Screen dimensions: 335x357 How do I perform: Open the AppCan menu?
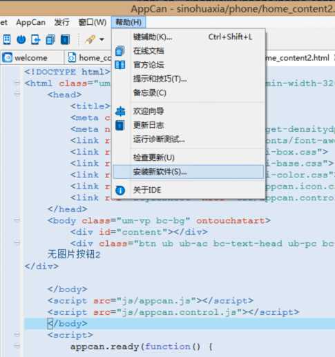click(30, 22)
